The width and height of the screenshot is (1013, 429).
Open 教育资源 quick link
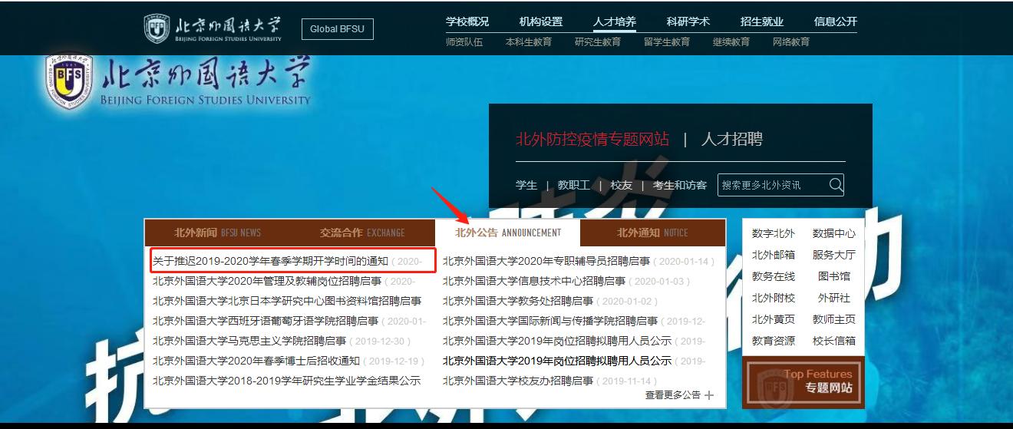click(x=774, y=341)
